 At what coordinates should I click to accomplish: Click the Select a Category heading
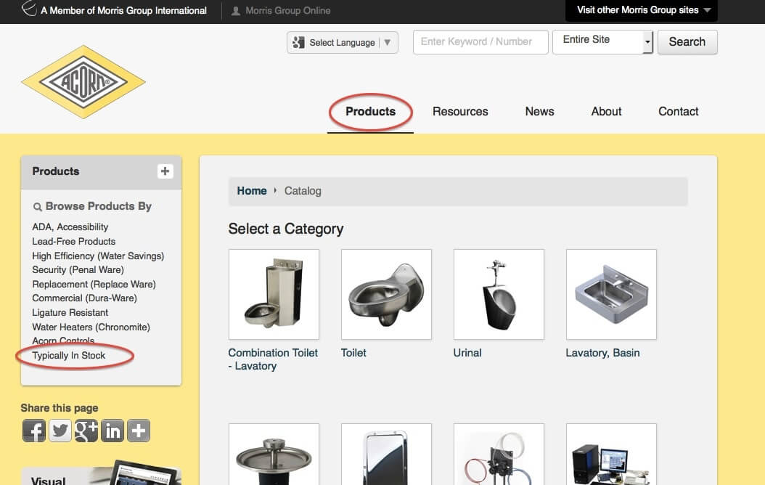tap(286, 229)
